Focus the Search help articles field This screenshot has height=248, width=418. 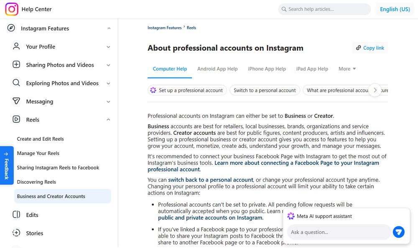coord(324,9)
